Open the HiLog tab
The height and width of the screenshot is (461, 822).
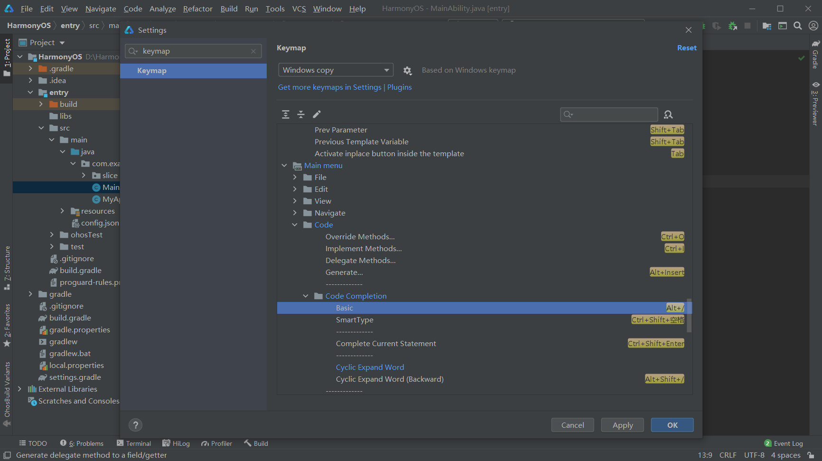[x=176, y=443]
